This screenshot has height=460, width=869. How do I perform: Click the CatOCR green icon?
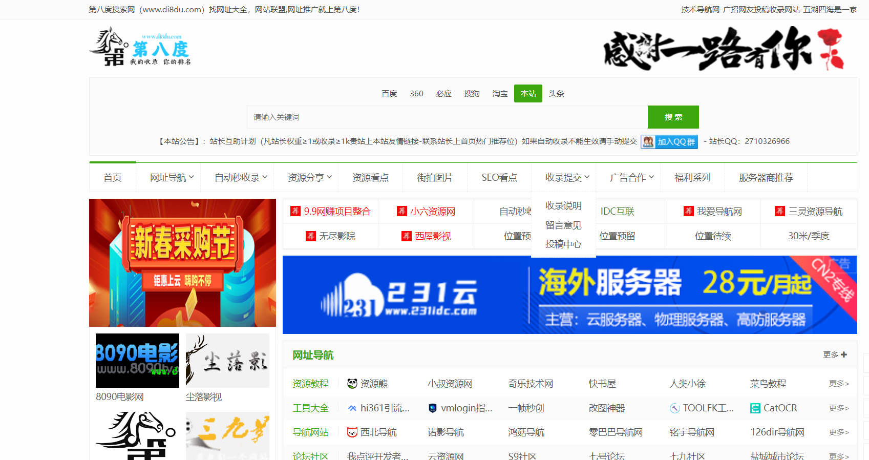(x=755, y=408)
